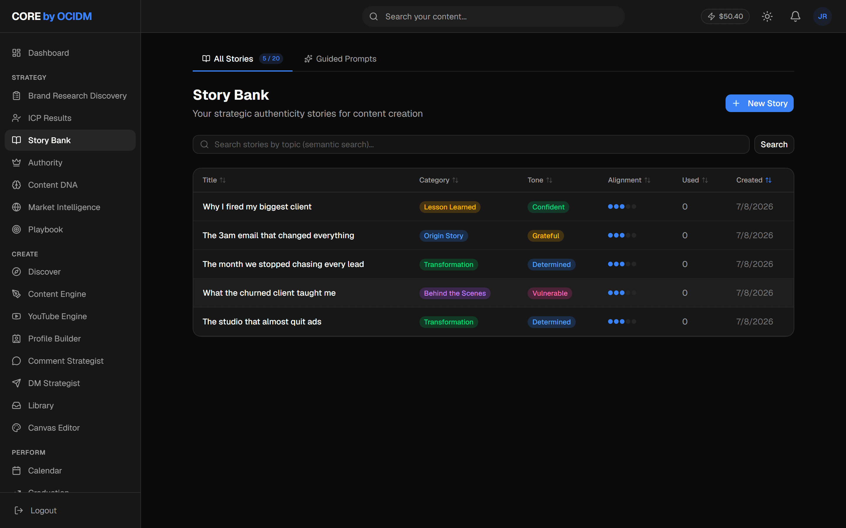Open Discover in Create section
Viewport: 846px width, 528px height.
(70, 272)
